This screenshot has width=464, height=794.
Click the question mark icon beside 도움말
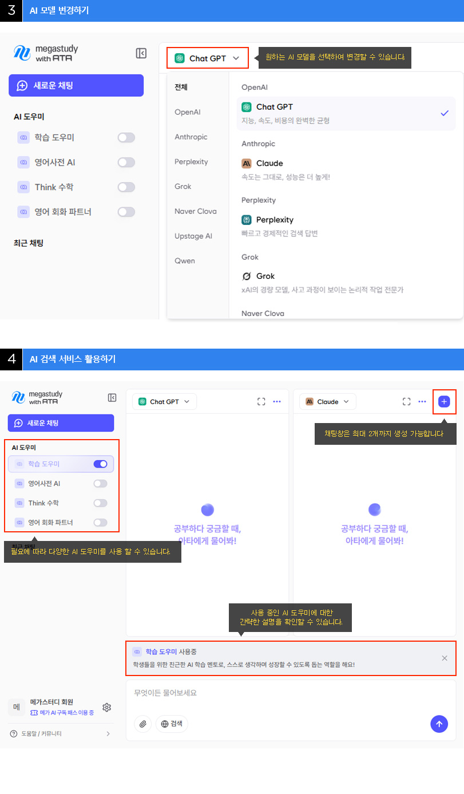pos(14,734)
